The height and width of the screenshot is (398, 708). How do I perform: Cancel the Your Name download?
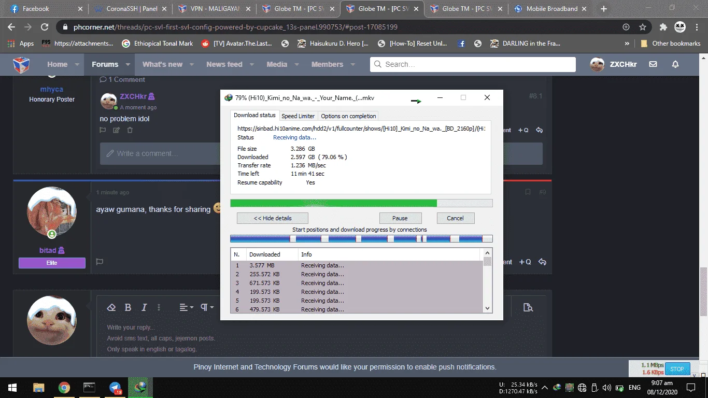click(455, 218)
